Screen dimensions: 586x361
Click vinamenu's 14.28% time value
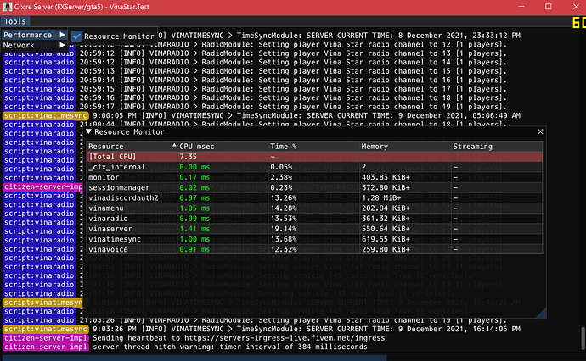pyautogui.click(x=284, y=208)
